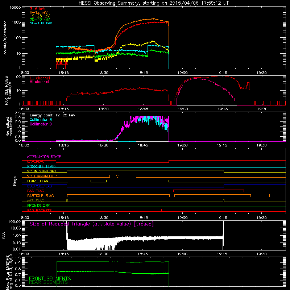Click the FLARE_FLAG label
290x290 pixels.
click(38, 181)
